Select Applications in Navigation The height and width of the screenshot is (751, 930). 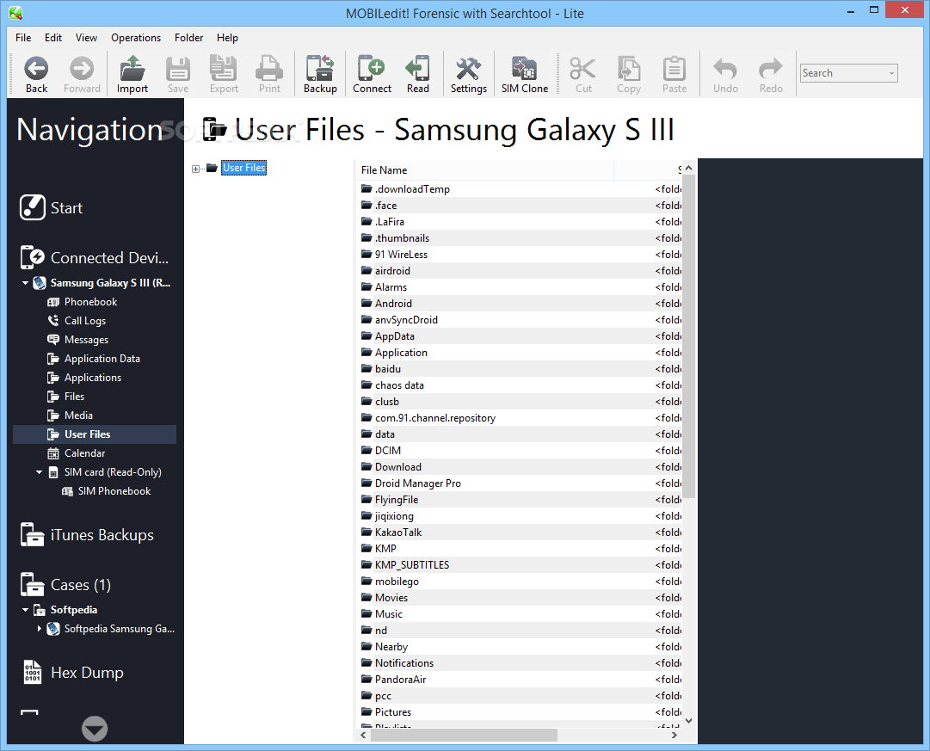click(93, 378)
